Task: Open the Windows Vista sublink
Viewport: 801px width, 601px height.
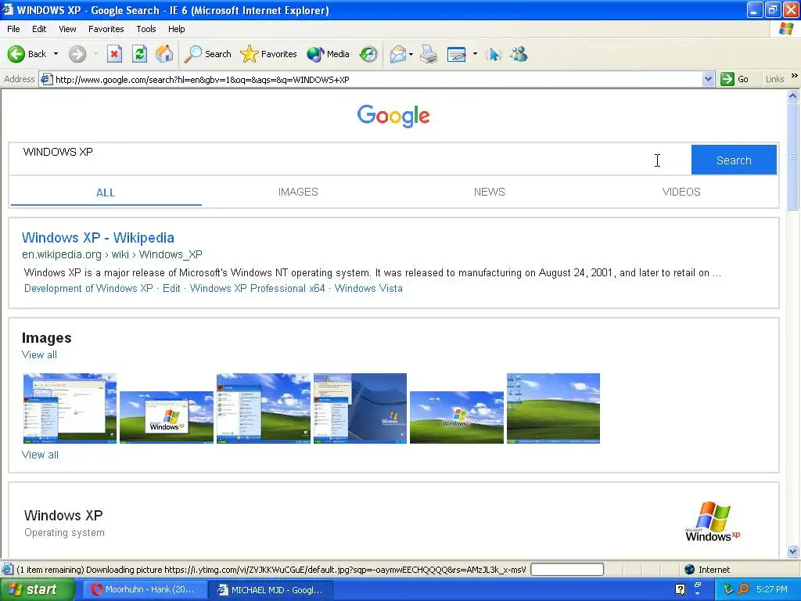Action: (368, 288)
